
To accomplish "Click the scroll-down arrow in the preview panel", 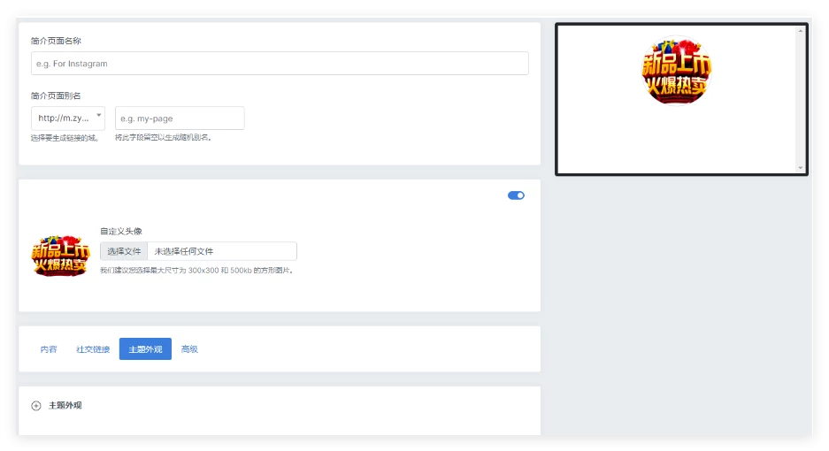I will 800,167.
